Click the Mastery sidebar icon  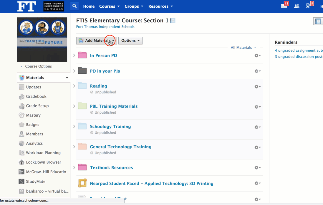click(x=21, y=115)
